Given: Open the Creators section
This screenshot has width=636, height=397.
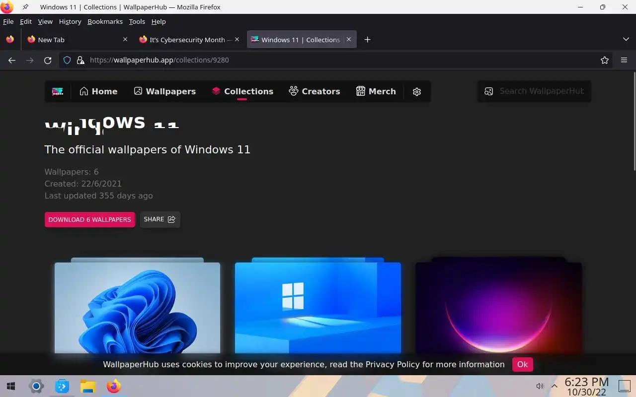Looking at the screenshot, I should click(x=315, y=91).
